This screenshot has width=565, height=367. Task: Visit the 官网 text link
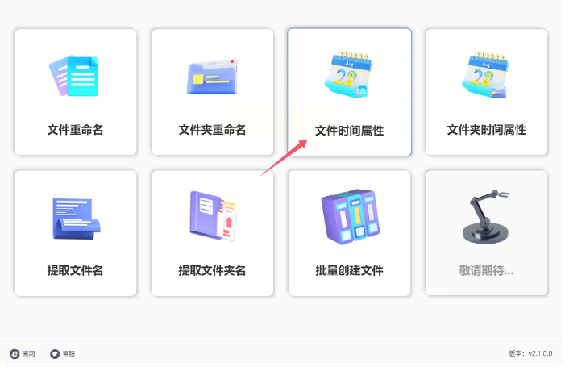pyautogui.click(x=28, y=354)
